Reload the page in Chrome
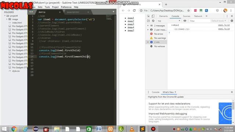Image resolution: width=235 pixels, height=132 pixels. tap(134, 11)
